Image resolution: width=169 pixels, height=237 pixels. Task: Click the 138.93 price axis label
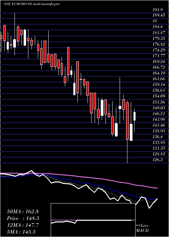(159, 131)
